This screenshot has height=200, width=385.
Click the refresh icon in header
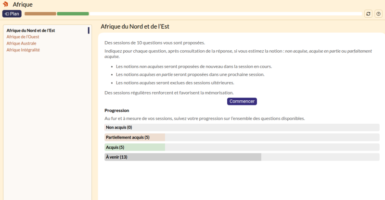(x=368, y=14)
